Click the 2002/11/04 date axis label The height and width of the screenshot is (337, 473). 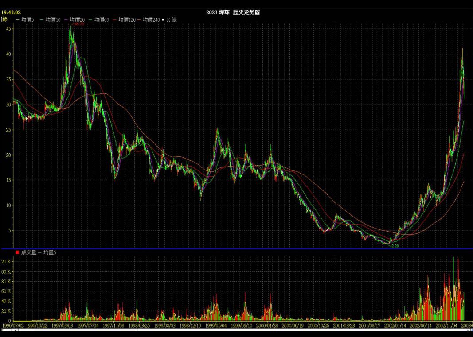447,325
